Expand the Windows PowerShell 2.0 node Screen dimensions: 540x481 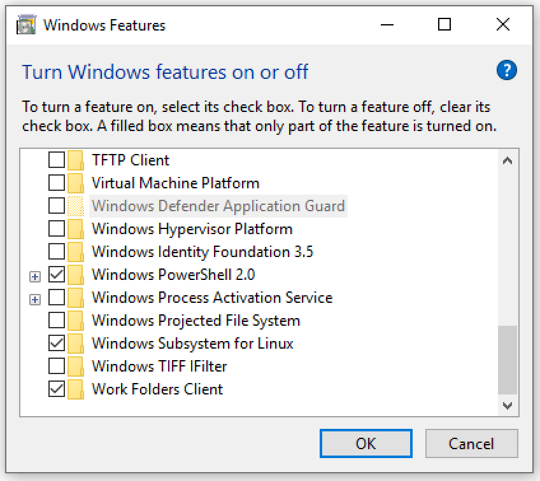point(35,277)
